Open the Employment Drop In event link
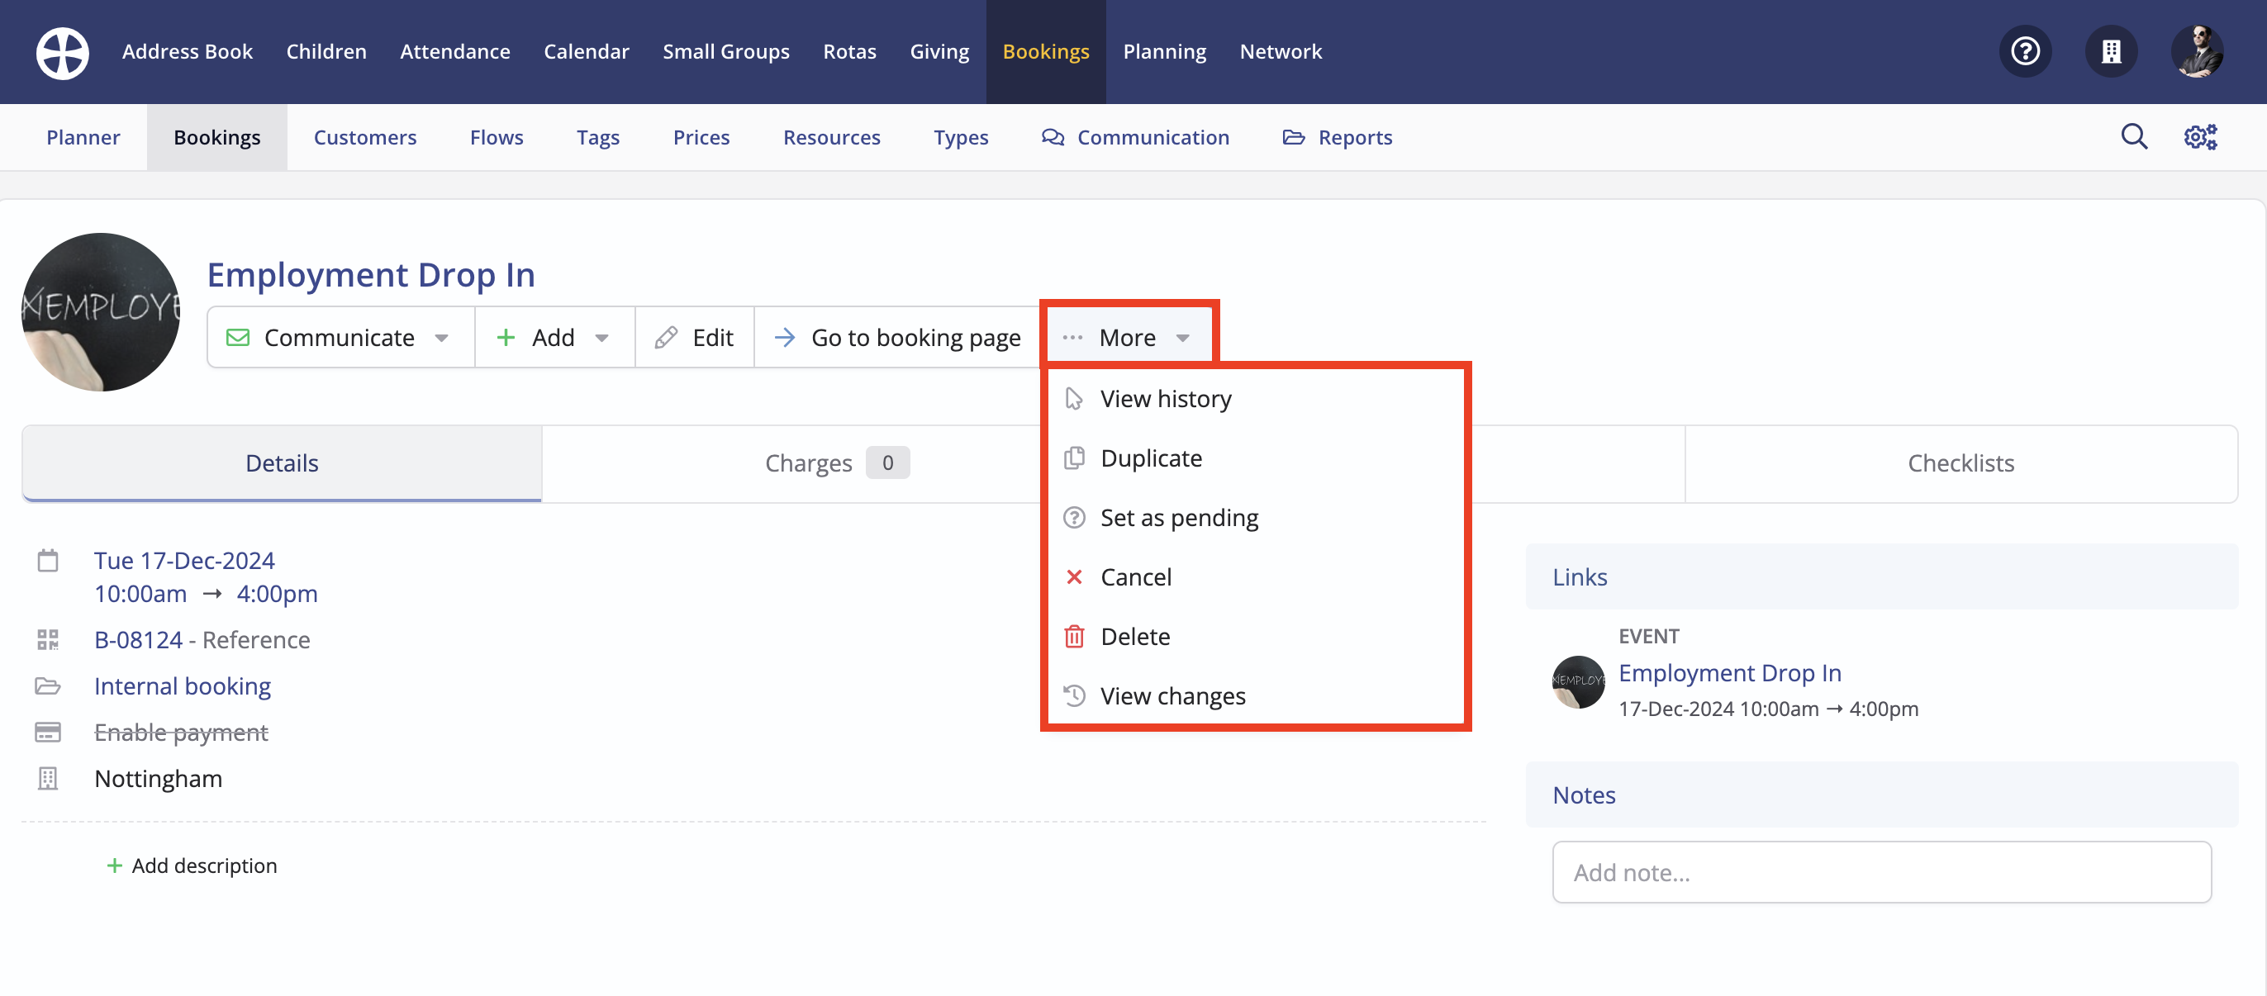 (x=1729, y=673)
